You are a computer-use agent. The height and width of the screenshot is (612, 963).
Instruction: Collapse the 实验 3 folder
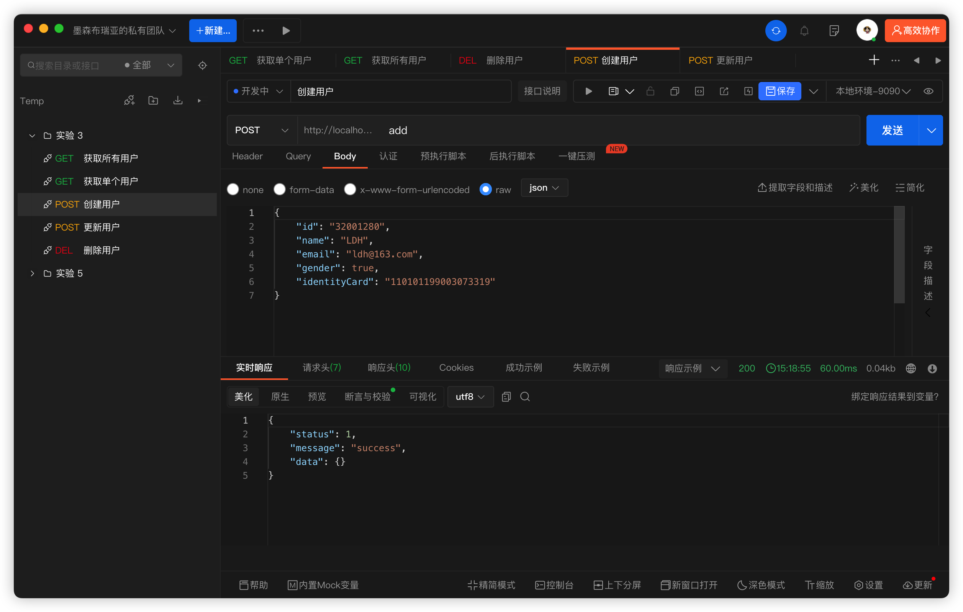(32, 136)
